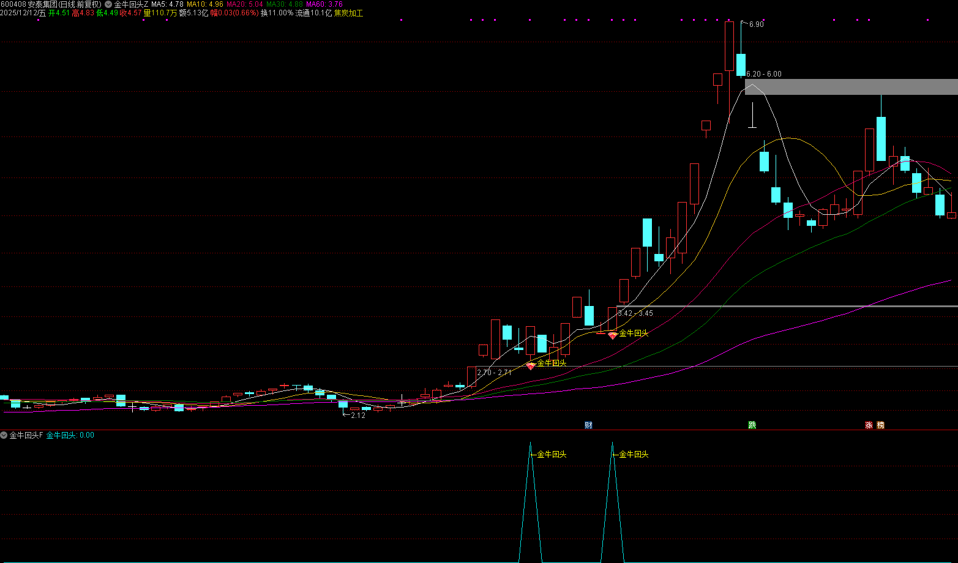
Task: Click the second 金牛回头 spike label in sub-chart
Action: [634, 455]
